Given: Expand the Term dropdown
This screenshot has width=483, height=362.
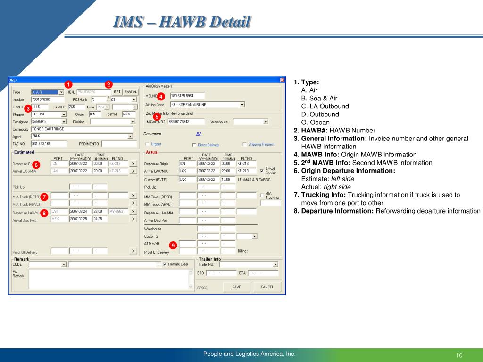Looking at the screenshot, I should (x=107, y=107).
